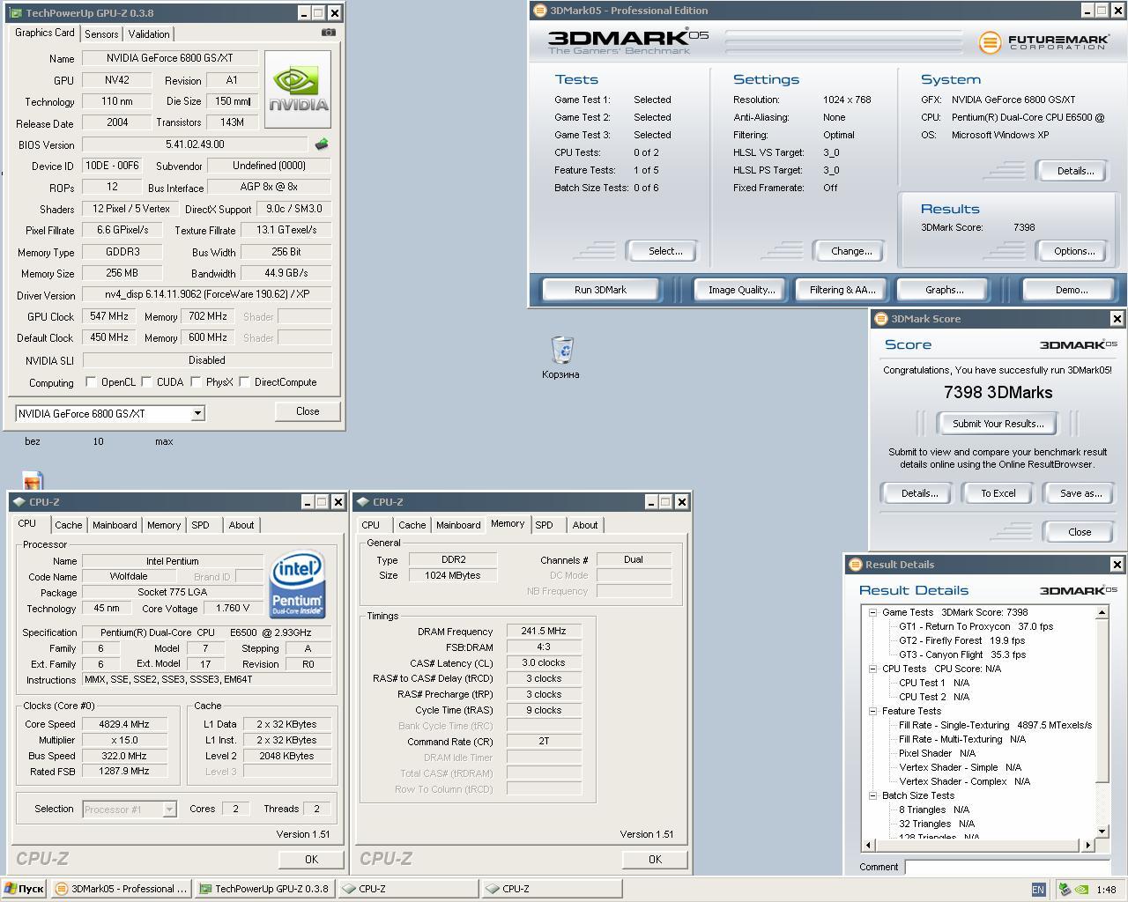Image resolution: width=1128 pixels, height=902 pixels.
Task: Click the settings Change... button
Action: [851, 251]
